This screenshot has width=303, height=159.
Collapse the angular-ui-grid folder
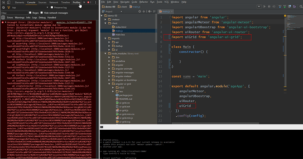tap(109, 84)
